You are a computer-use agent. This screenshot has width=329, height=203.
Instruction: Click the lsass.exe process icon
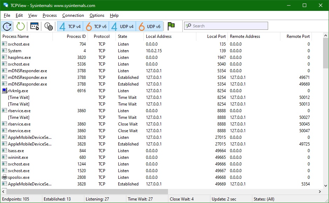5,150
